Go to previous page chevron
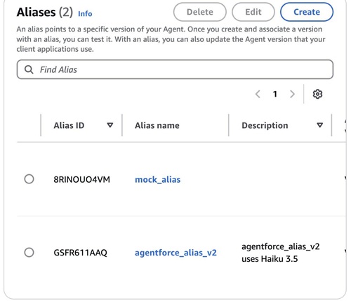The height and width of the screenshot is (301, 351). [x=258, y=94]
